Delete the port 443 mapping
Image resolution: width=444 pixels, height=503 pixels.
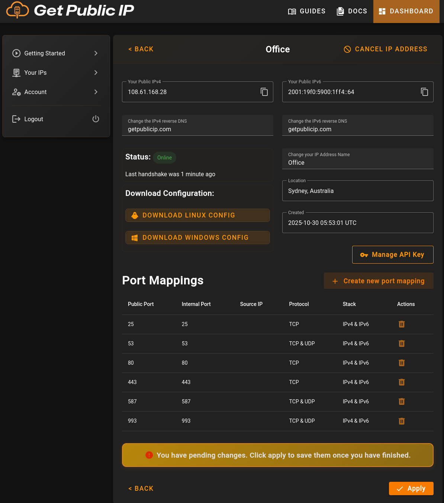coord(402,382)
